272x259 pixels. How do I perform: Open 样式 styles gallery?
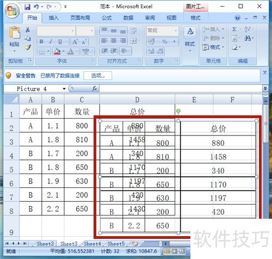(190, 39)
